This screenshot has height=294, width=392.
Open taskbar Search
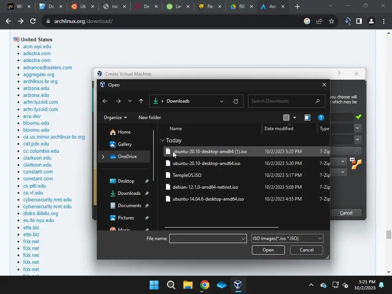pyautogui.click(x=171, y=285)
